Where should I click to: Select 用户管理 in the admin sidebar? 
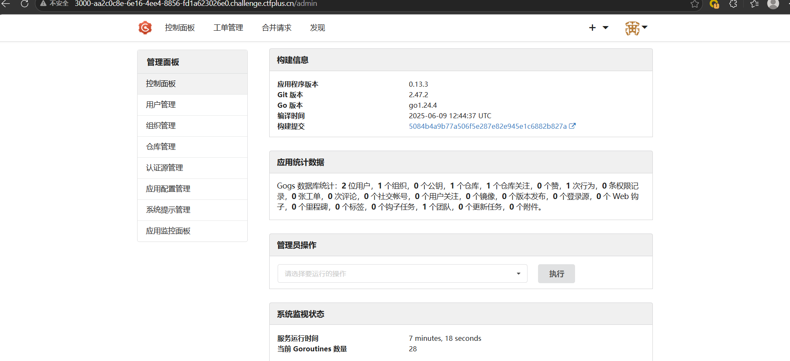(192, 105)
